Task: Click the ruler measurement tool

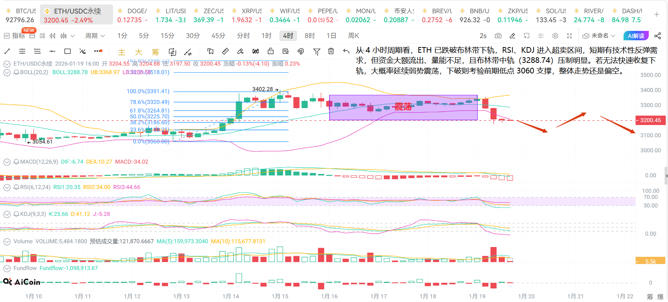Action: pos(225,51)
